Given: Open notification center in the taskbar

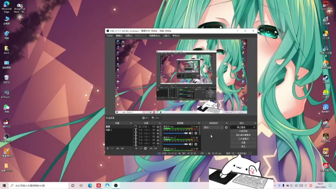Looking at the screenshot, I should click(330, 185).
